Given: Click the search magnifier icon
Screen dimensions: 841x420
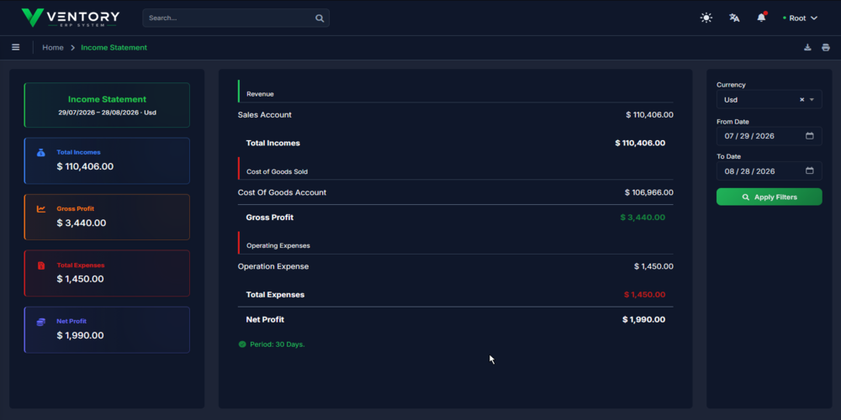Looking at the screenshot, I should (320, 18).
